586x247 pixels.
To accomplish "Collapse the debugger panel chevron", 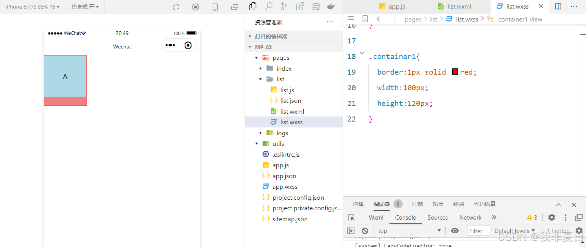I will (x=558, y=204).
